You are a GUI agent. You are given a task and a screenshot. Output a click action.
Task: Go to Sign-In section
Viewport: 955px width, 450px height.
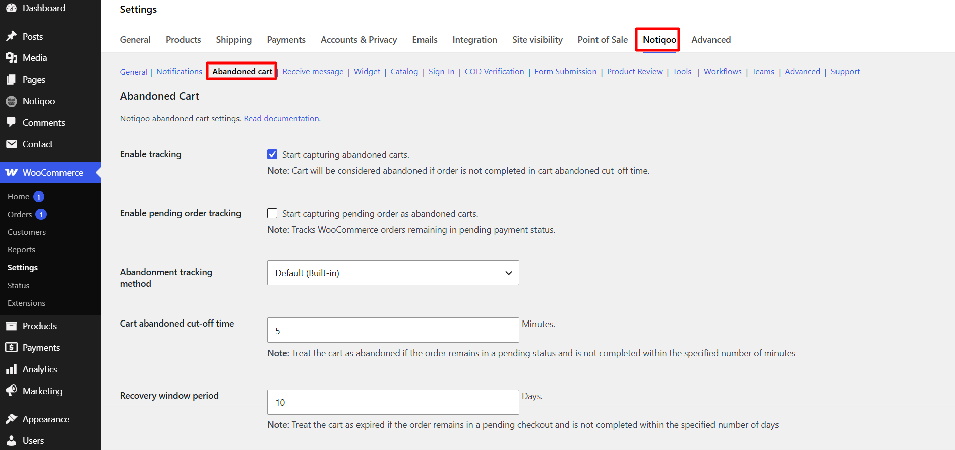441,72
